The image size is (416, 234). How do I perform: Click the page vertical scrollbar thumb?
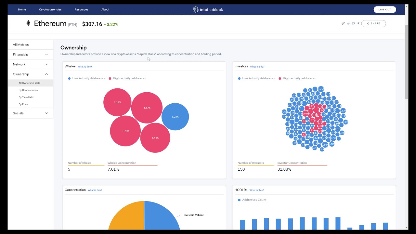407,62
